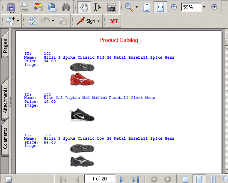Viewport: 228px width, 183px height.
Task: Expand the zoom percentage dropdown arrow
Action: click(x=204, y=7)
